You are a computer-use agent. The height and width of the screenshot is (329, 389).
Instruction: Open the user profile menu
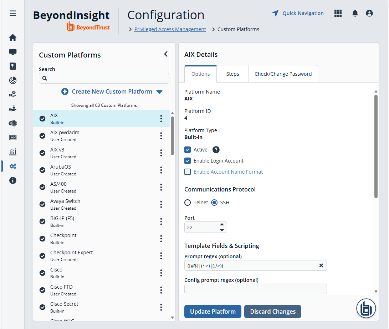369,13
